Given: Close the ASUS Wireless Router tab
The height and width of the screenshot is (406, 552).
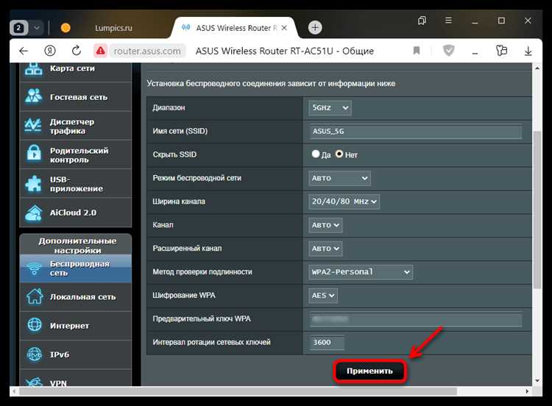Looking at the screenshot, I should pyautogui.click(x=284, y=28).
